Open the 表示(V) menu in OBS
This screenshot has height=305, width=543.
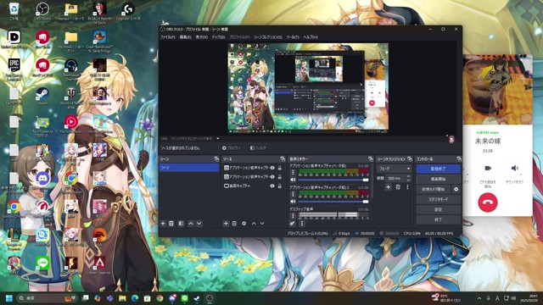[x=202, y=37]
